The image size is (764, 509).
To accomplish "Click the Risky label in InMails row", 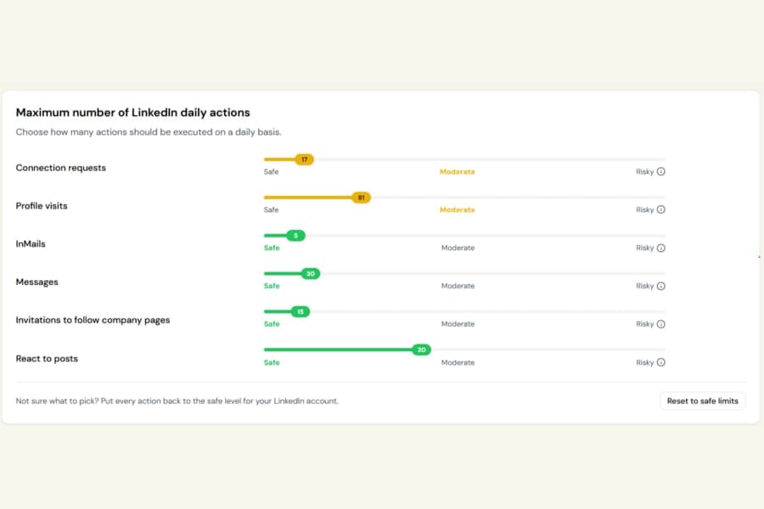I will coord(644,248).
